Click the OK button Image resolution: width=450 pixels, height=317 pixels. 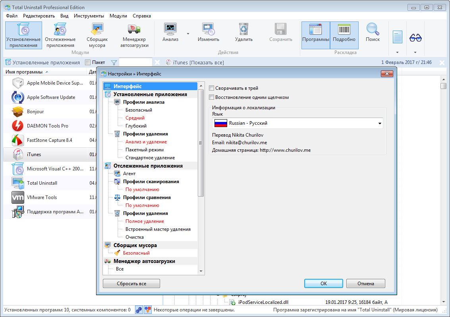click(x=323, y=283)
